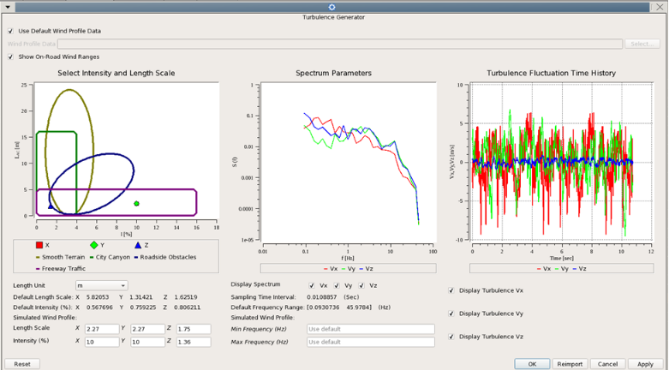Confirm with the OK button
Screen dimensions: 669x370
coord(532,364)
